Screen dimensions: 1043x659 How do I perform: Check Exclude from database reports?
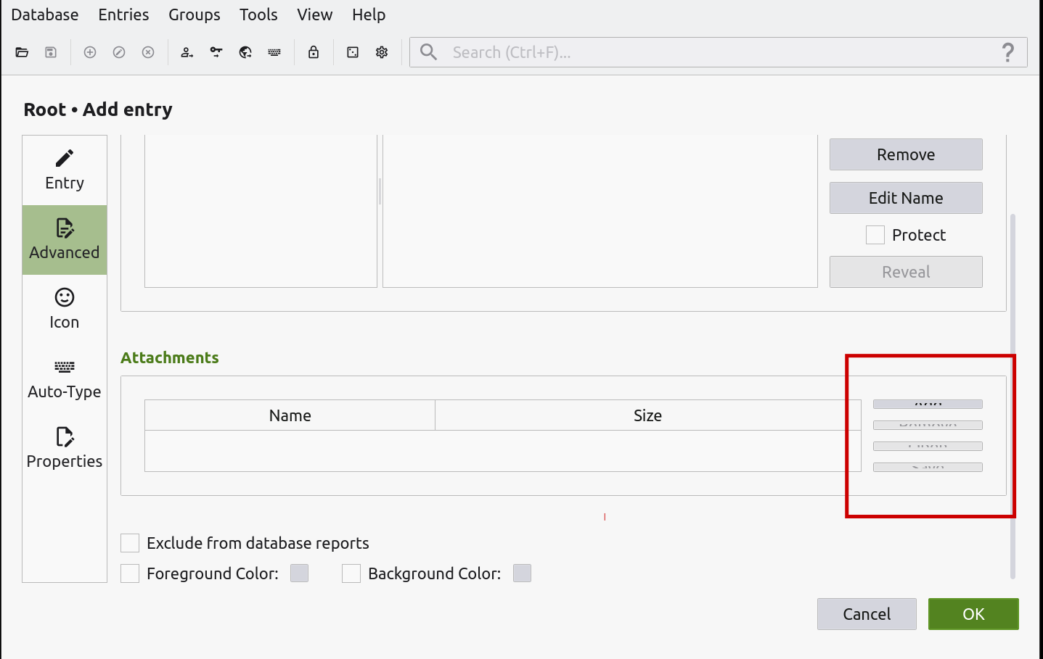129,542
